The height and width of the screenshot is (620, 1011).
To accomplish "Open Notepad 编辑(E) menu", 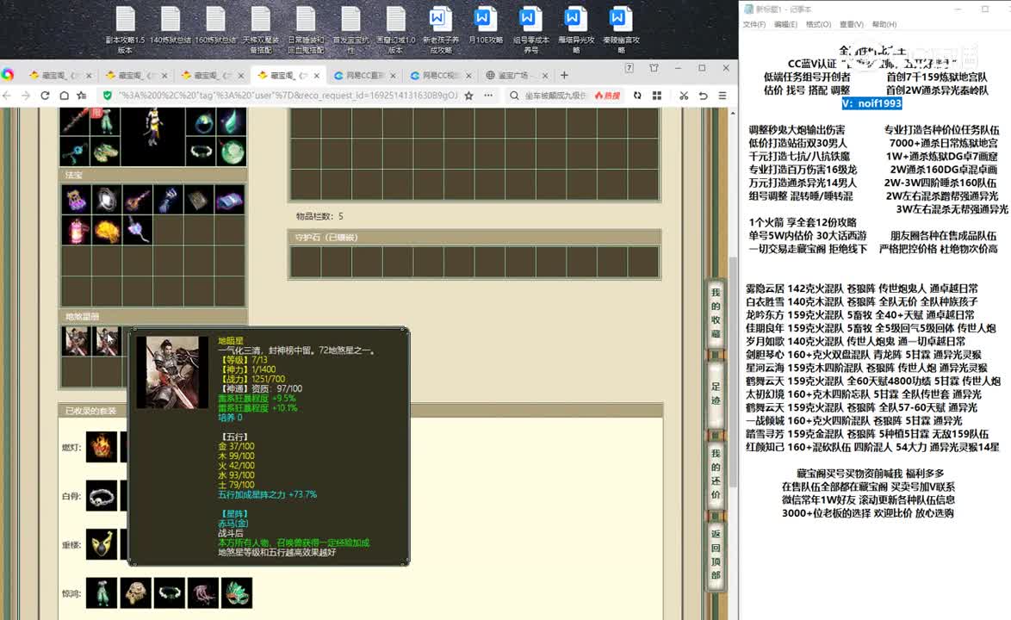I will [x=785, y=24].
